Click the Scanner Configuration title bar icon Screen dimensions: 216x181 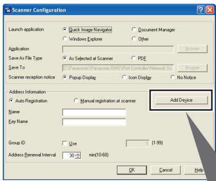(x=8, y=10)
